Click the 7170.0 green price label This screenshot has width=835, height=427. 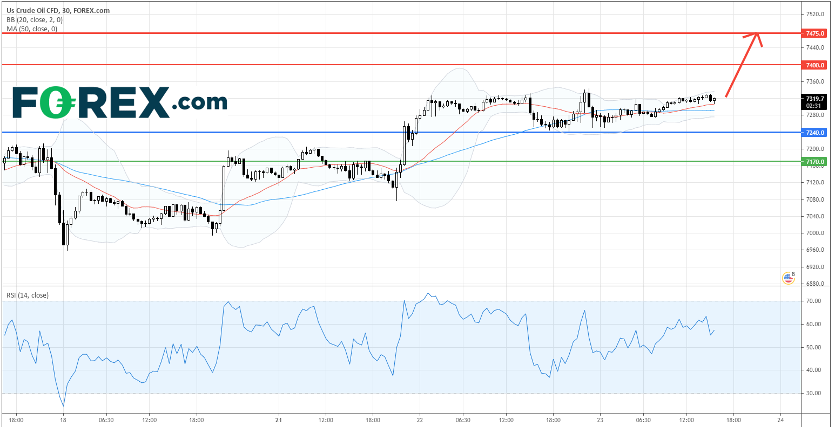pyautogui.click(x=815, y=162)
